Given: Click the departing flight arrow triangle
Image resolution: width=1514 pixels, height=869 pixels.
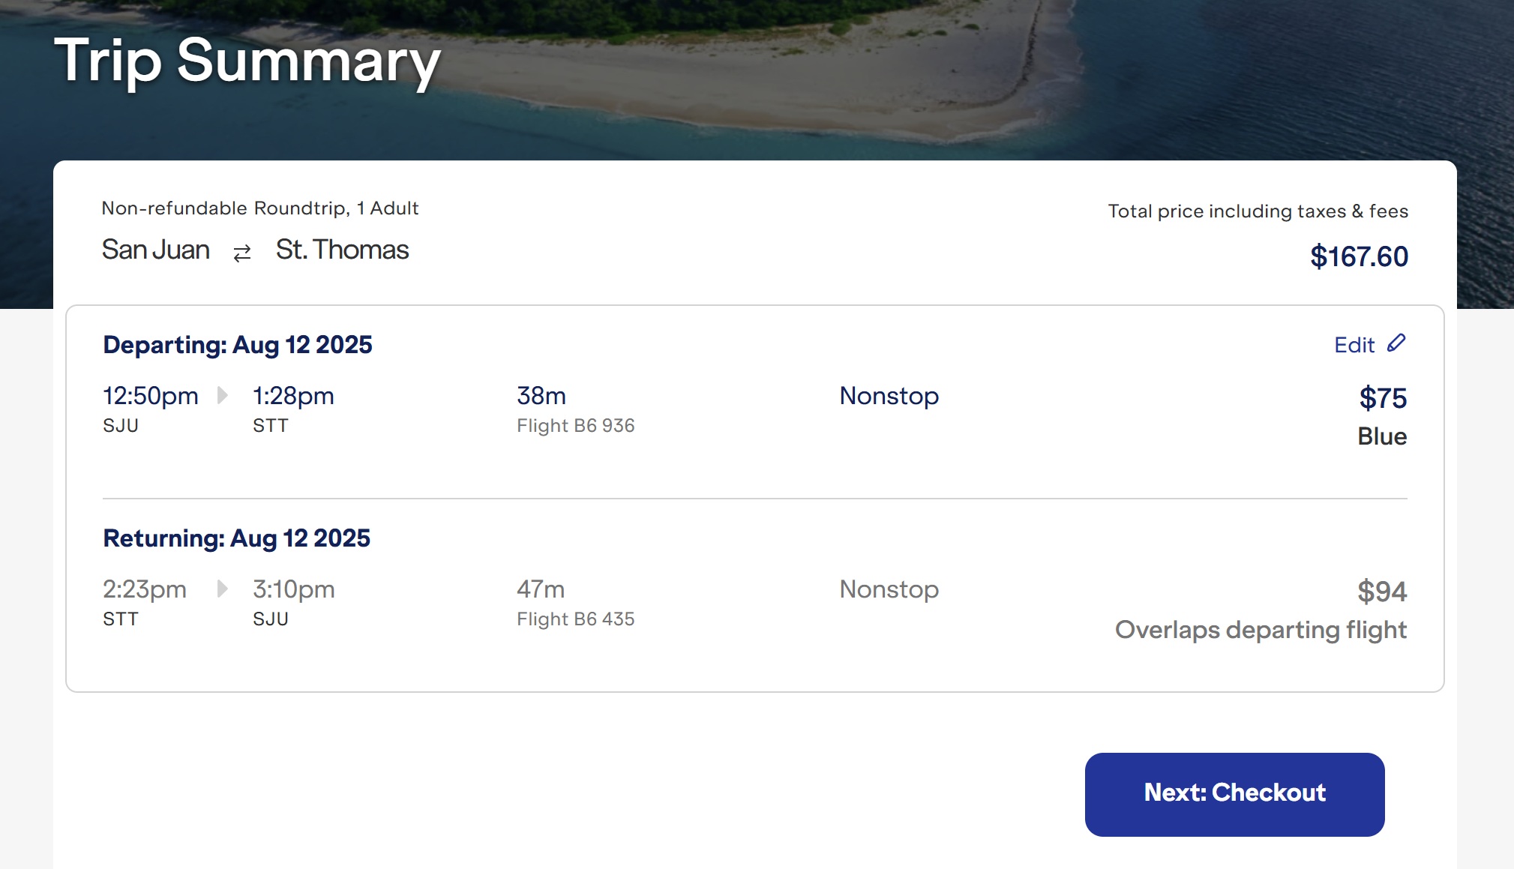Looking at the screenshot, I should tap(222, 395).
